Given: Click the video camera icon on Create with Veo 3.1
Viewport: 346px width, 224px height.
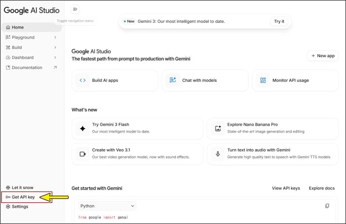Looking at the screenshot, I should 82,154.
